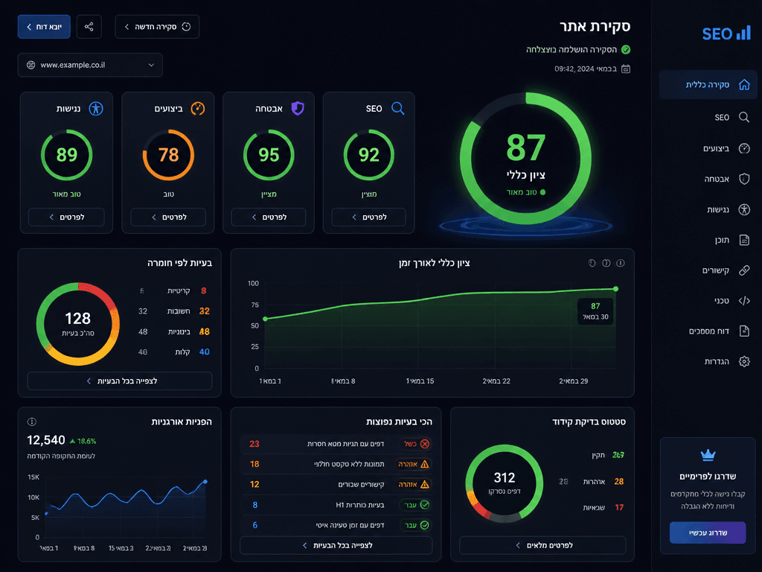Start a new scan with סקירה חדשה
This screenshot has height=572, width=762.
coord(157,27)
